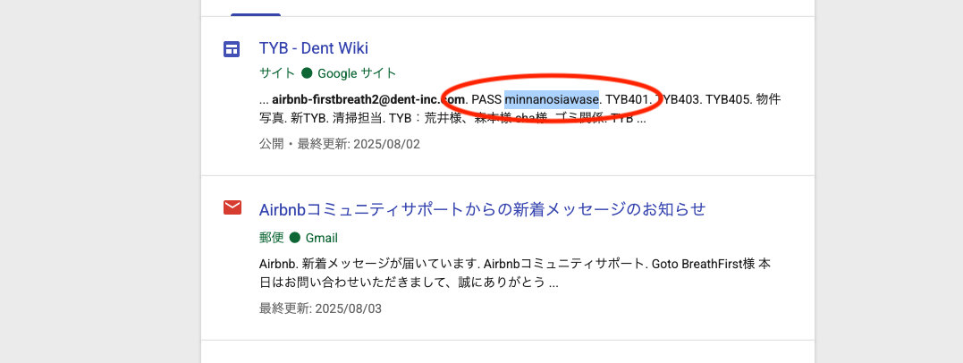Click TYB405 in the Dent Wiki snippet
This screenshot has height=363, width=963.
pyautogui.click(x=727, y=98)
